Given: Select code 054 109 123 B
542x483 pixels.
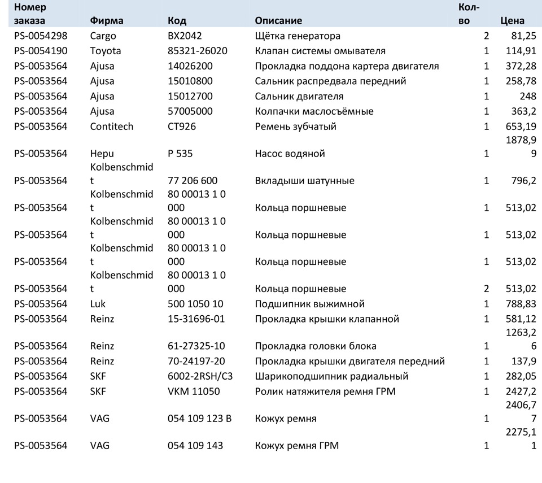Looking at the screenshot, I should pyautogui.click(x=200, y=419).
